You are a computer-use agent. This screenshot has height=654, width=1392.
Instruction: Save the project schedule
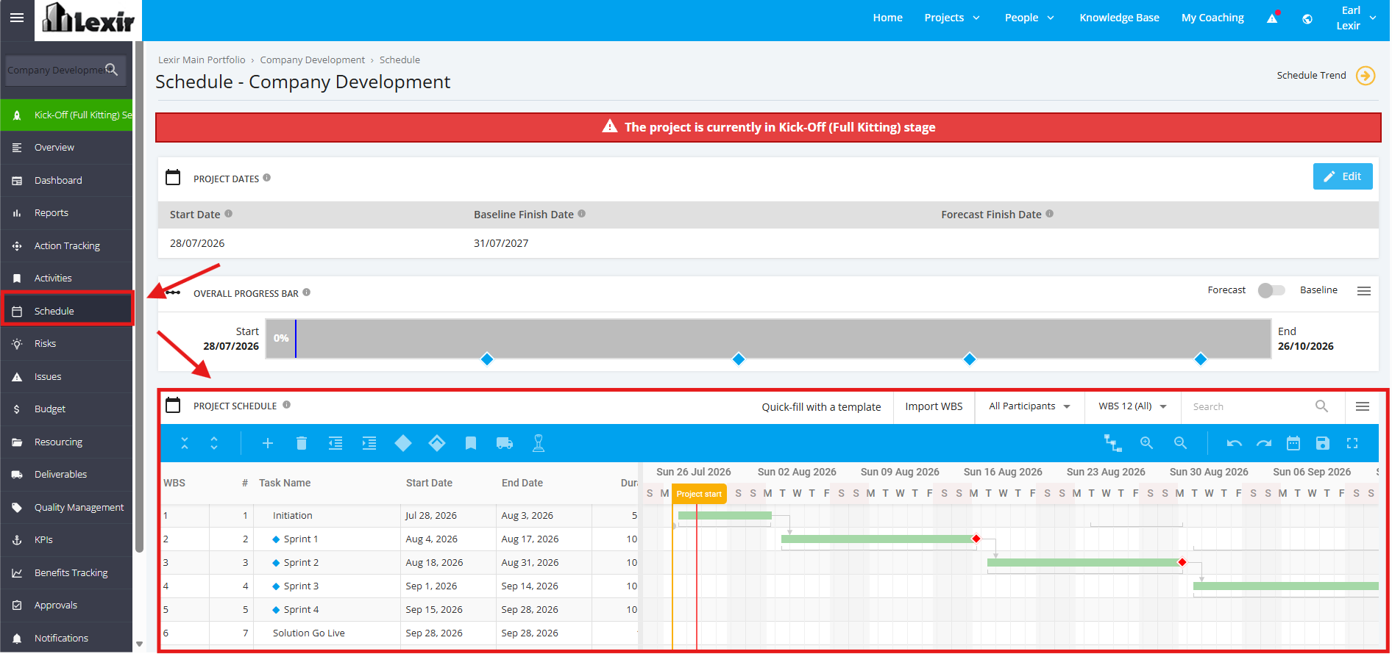click(1323, 443)
